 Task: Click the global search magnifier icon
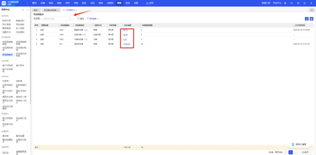291,3
